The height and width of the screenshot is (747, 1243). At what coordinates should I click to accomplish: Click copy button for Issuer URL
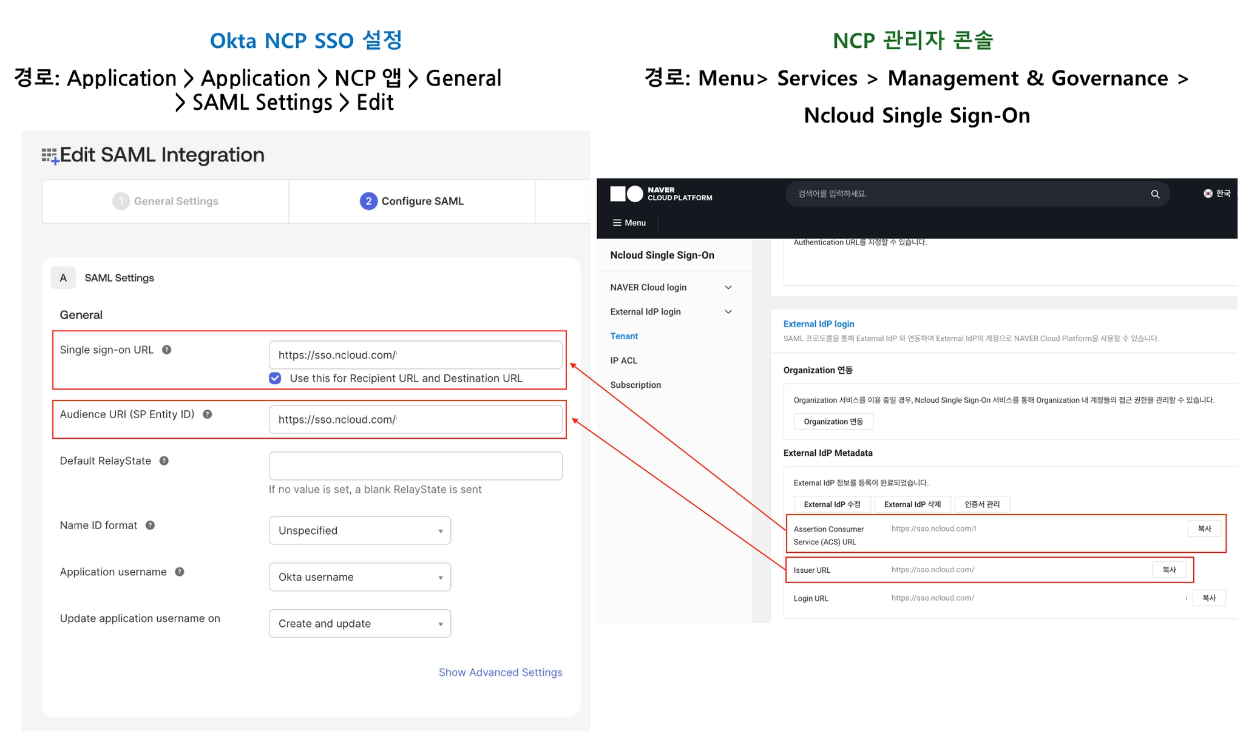tap(1168, 570)
